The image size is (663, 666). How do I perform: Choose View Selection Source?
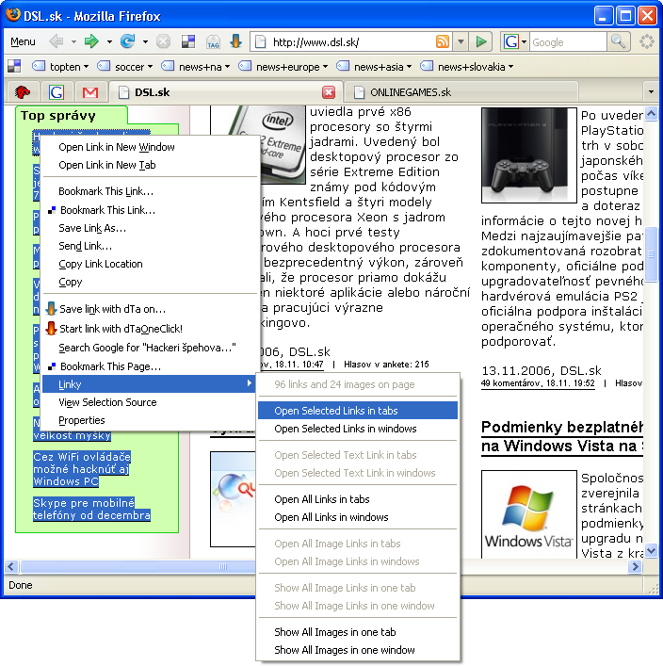(150, 402)
